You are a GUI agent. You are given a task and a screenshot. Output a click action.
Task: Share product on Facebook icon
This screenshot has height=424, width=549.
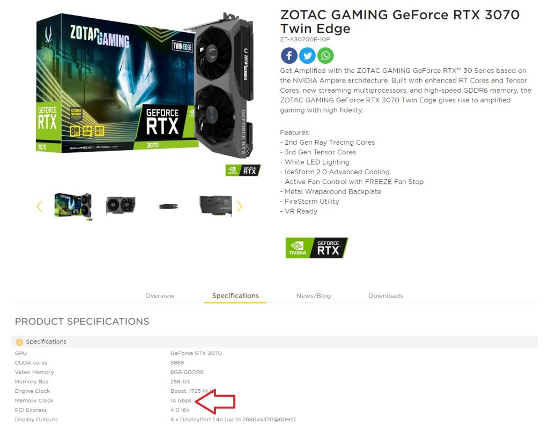289,55
